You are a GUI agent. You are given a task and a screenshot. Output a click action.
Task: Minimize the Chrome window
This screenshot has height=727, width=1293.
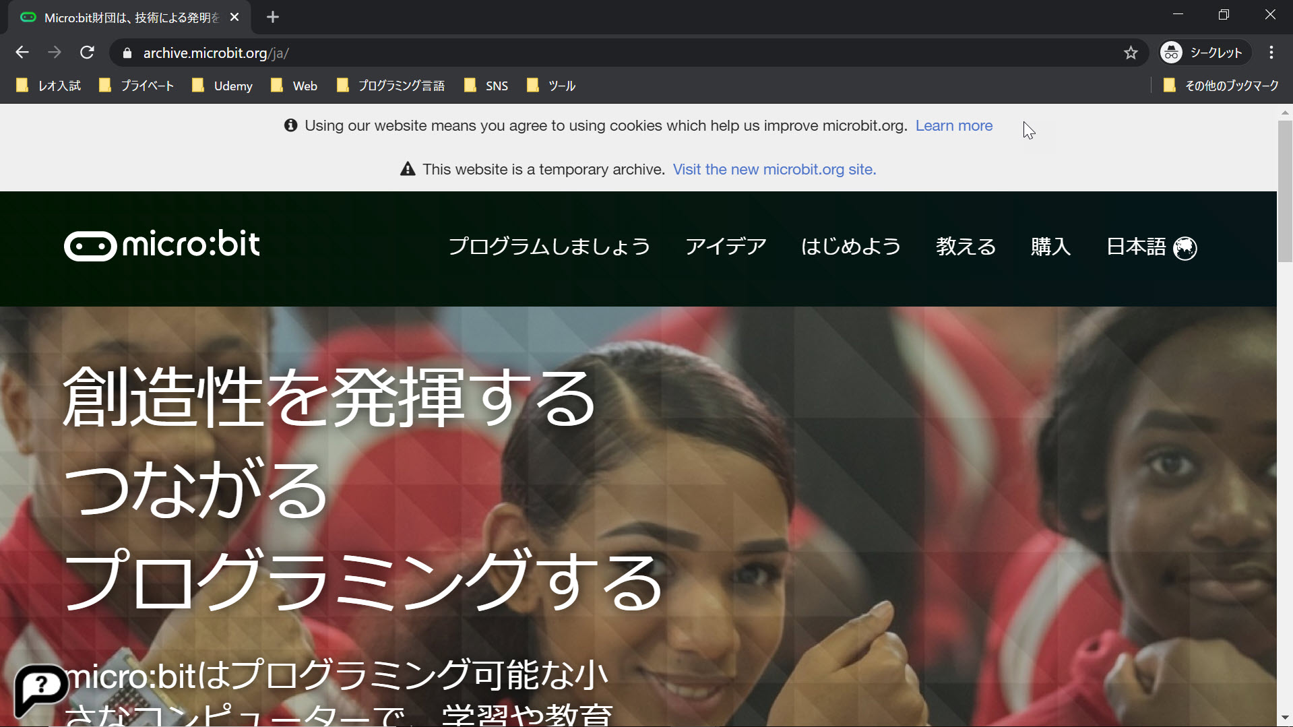(x=1178, y=15)
